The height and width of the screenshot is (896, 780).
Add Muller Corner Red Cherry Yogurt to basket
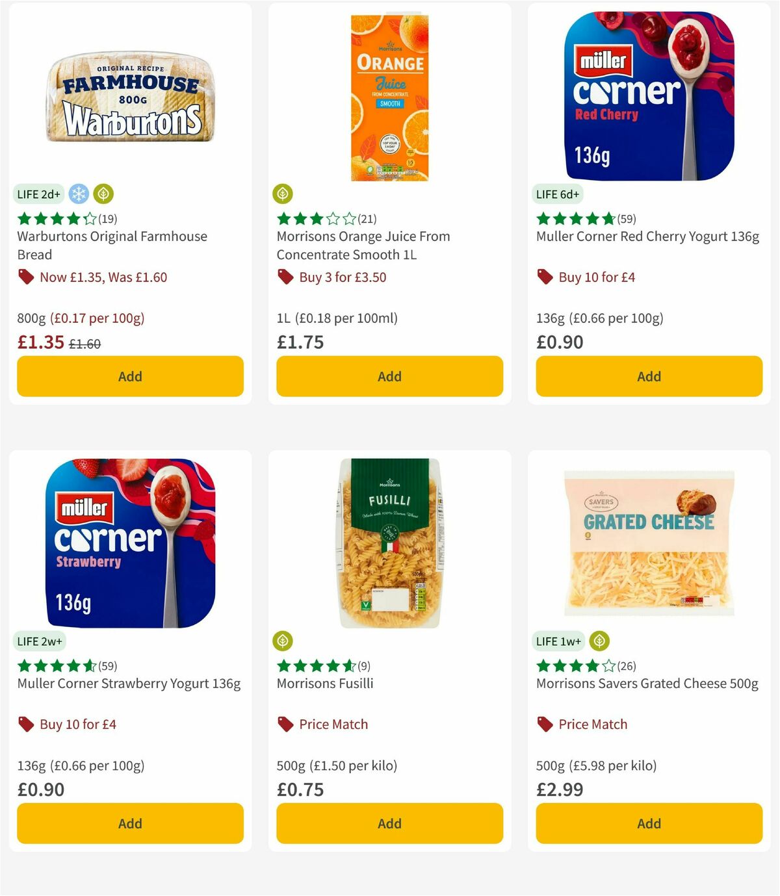(648, 376)
